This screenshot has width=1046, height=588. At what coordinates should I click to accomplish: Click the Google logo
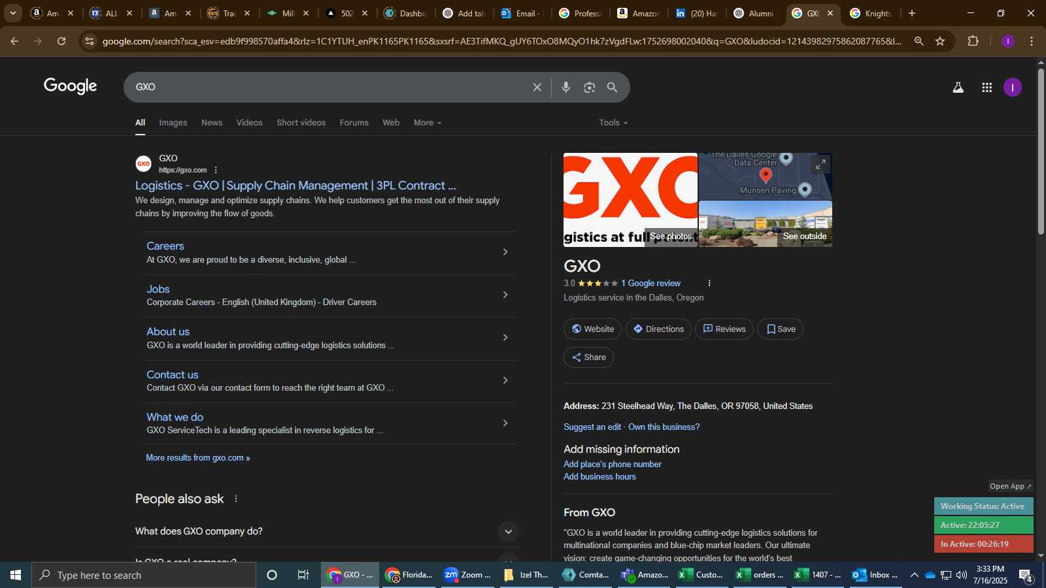[71, 86]
